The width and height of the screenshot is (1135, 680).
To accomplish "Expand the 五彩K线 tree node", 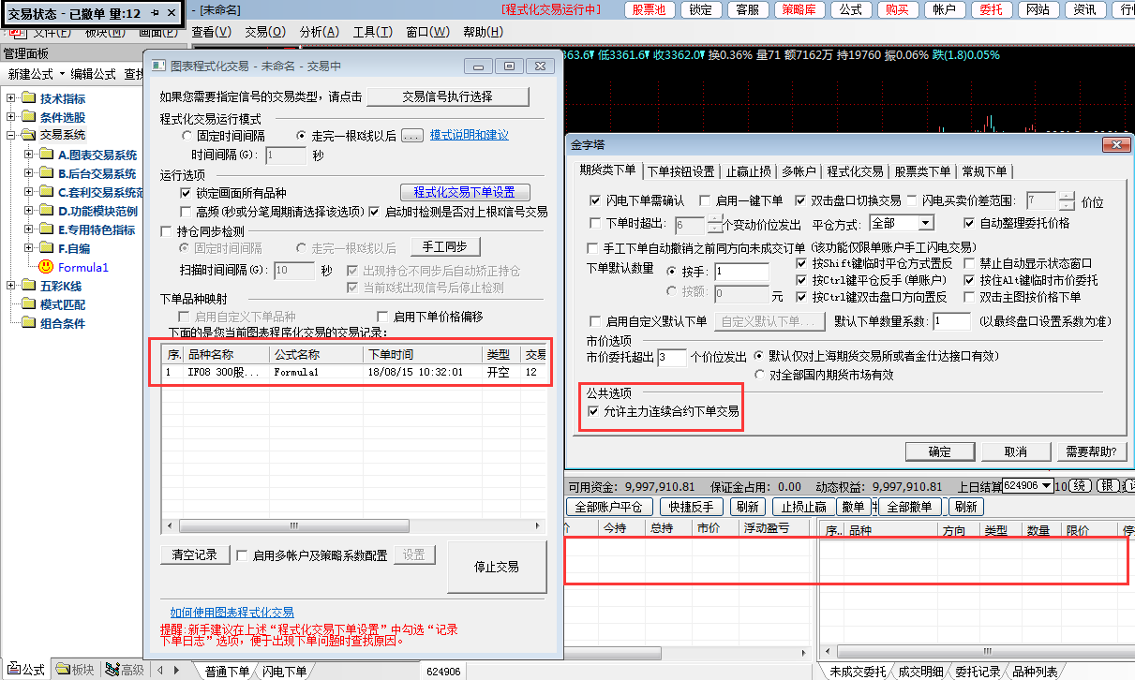I will coord(11,286).
